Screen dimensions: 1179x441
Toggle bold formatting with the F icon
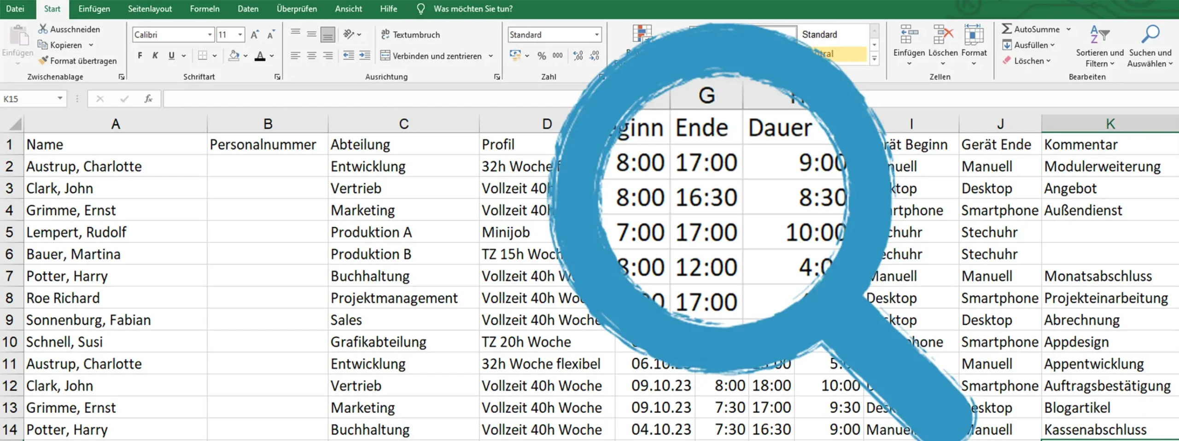(x=140, y=55)
